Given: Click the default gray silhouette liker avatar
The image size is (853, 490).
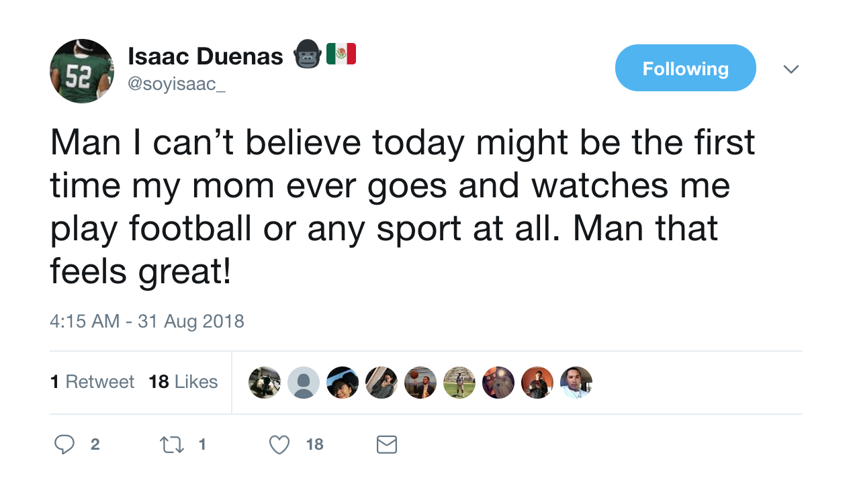Looking at the screenshot, I should click(304, 383).
